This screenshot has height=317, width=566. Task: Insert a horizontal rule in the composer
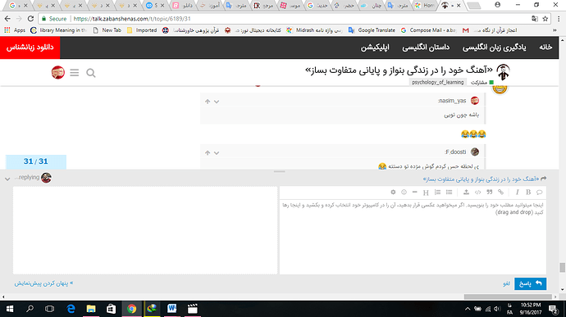pyautogui.click(x=415, y=192)
